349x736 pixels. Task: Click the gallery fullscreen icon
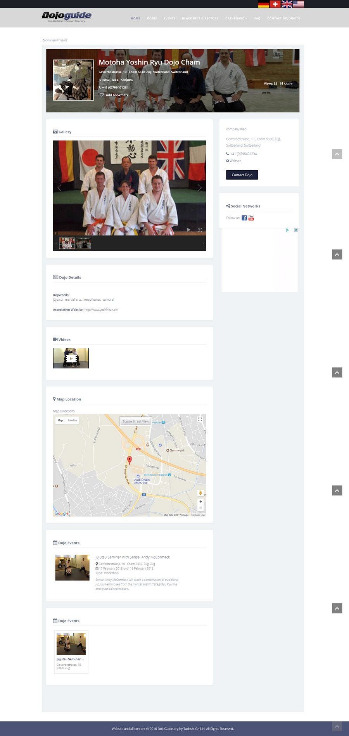click(200, 230)
